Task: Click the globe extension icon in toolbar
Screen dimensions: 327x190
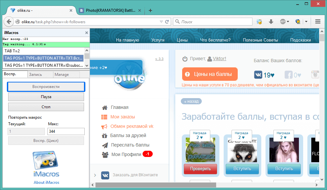Action: [x=298, y=22]
